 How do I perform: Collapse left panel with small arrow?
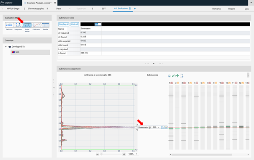54,88
